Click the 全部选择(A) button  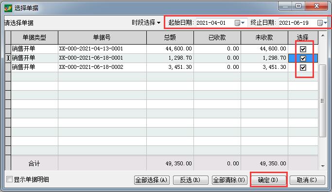coord(152,180)
